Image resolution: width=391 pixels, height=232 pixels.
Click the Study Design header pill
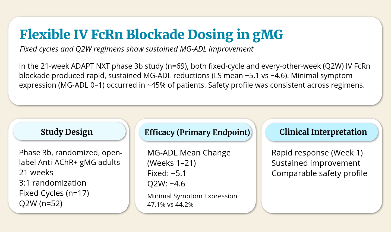coord(69,132)
